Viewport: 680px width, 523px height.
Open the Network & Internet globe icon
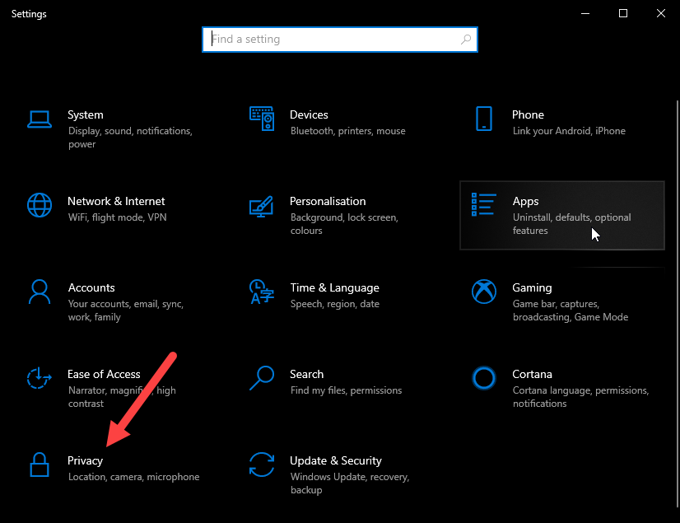point(40,205)
